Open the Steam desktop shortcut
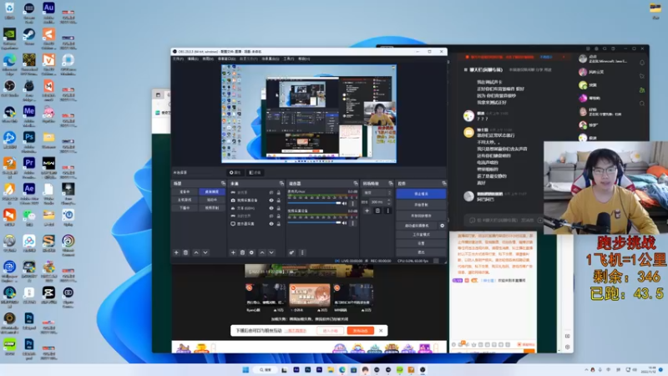Image resolution: width=668 pixels, height=376 pixels. coord(29,37)
